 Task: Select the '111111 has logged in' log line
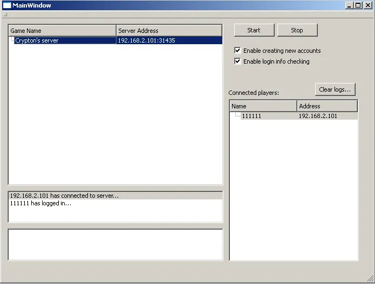pyautogui.click(x=40, y=203)
